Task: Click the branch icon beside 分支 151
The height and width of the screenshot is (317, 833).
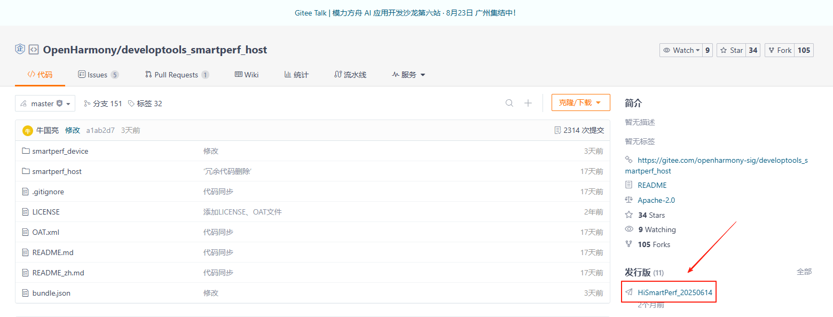Action: tap(88, 104)
